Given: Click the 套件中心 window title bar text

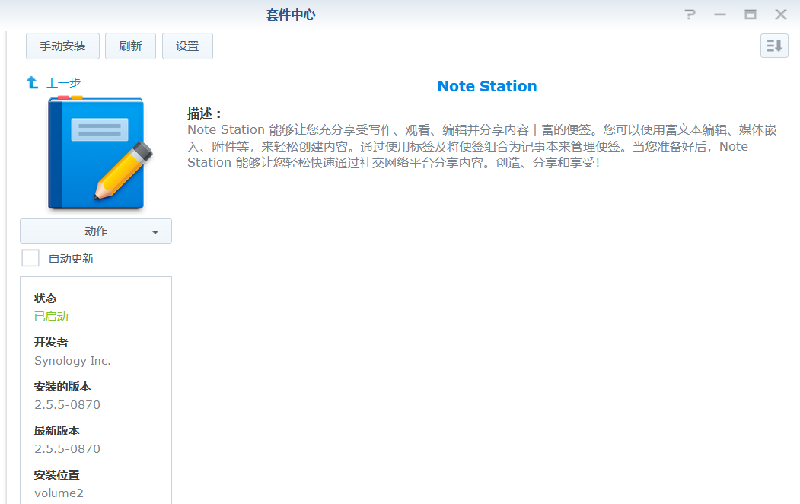Looking at the screenshot, I should coord(291,14).
